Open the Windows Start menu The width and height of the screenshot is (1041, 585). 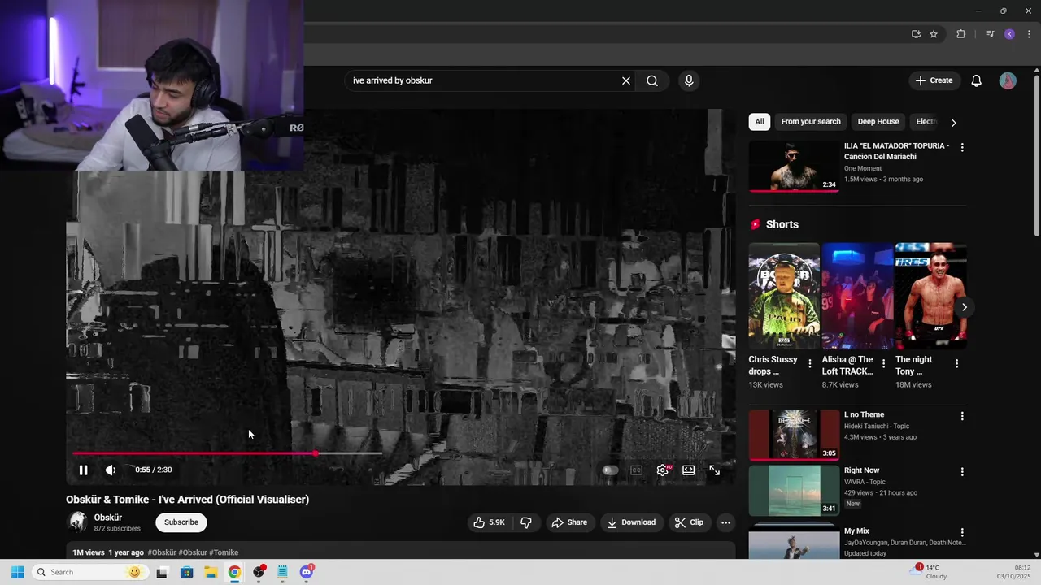[x=17, y=572]
